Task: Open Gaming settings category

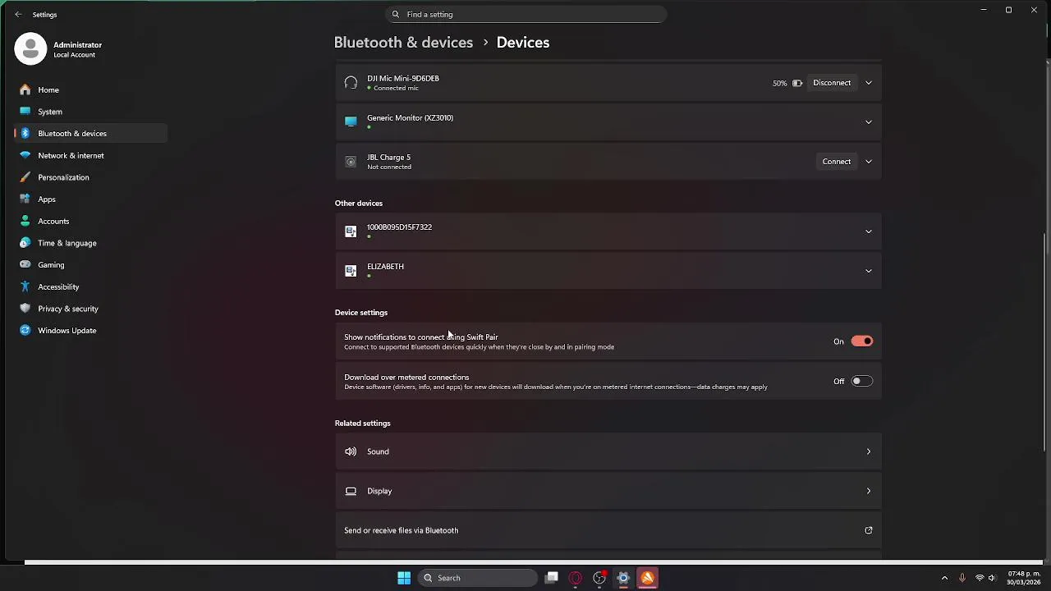Action: 90,265
